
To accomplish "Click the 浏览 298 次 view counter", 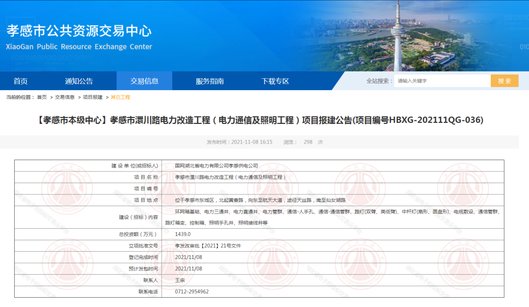I will tap(303, 142).
